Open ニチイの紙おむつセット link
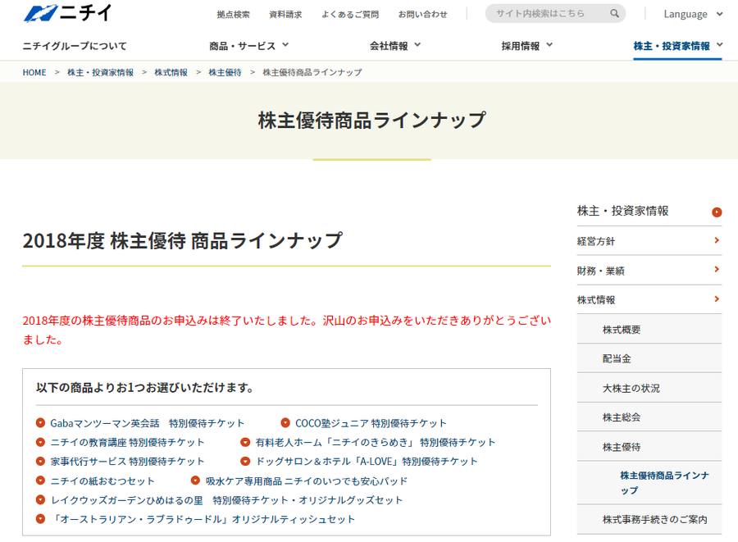738x542 pixels. [x=102, y=481]
